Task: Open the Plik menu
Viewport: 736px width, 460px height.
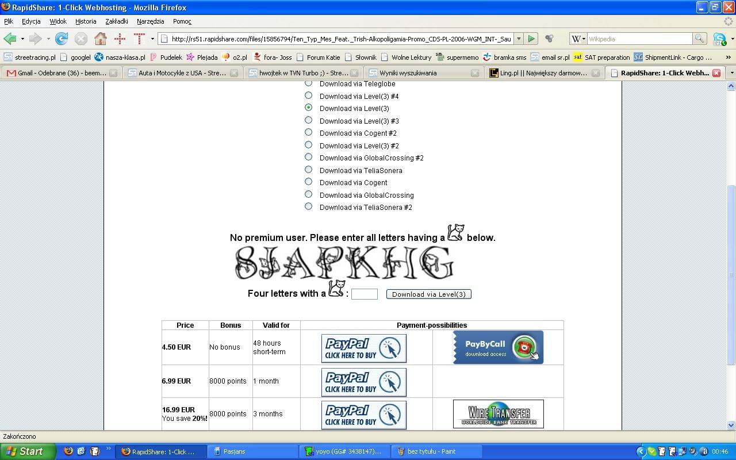Action: pos(9,21)
